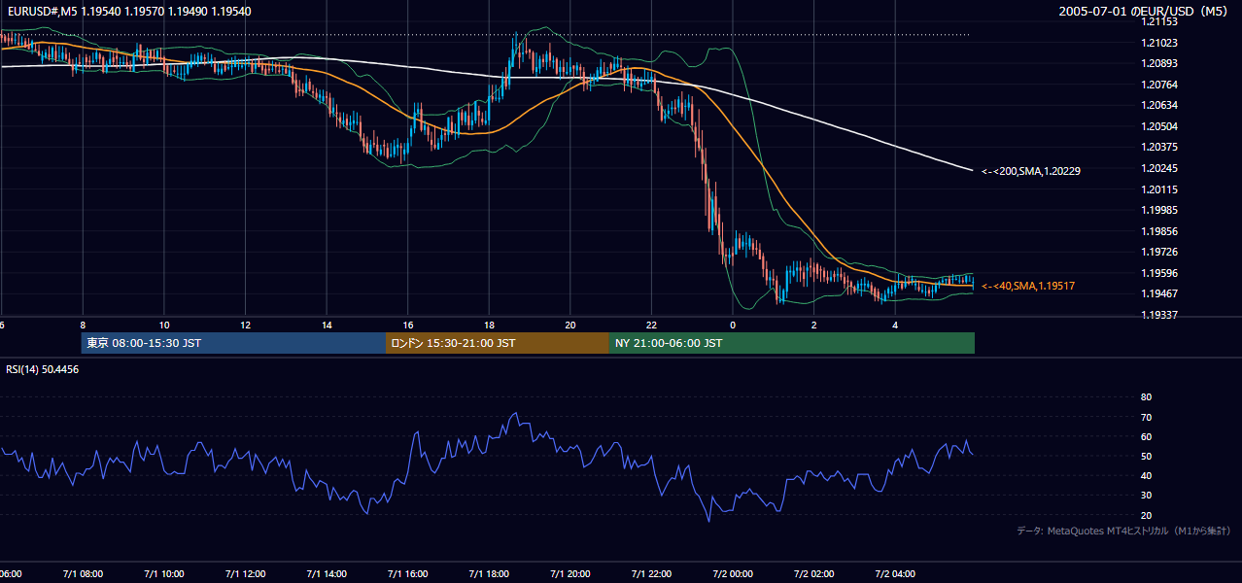Screen dimensions: 1242x583
Task: Click the 7/1 14:00 time axis label
Action: click(x=327, y=573)
